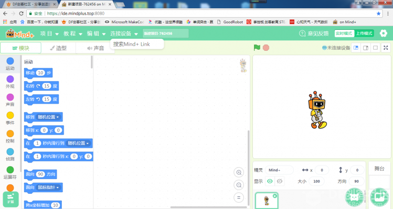
Task: Expand 随机位置 dropdown in glide block
Action: (79, 143)
